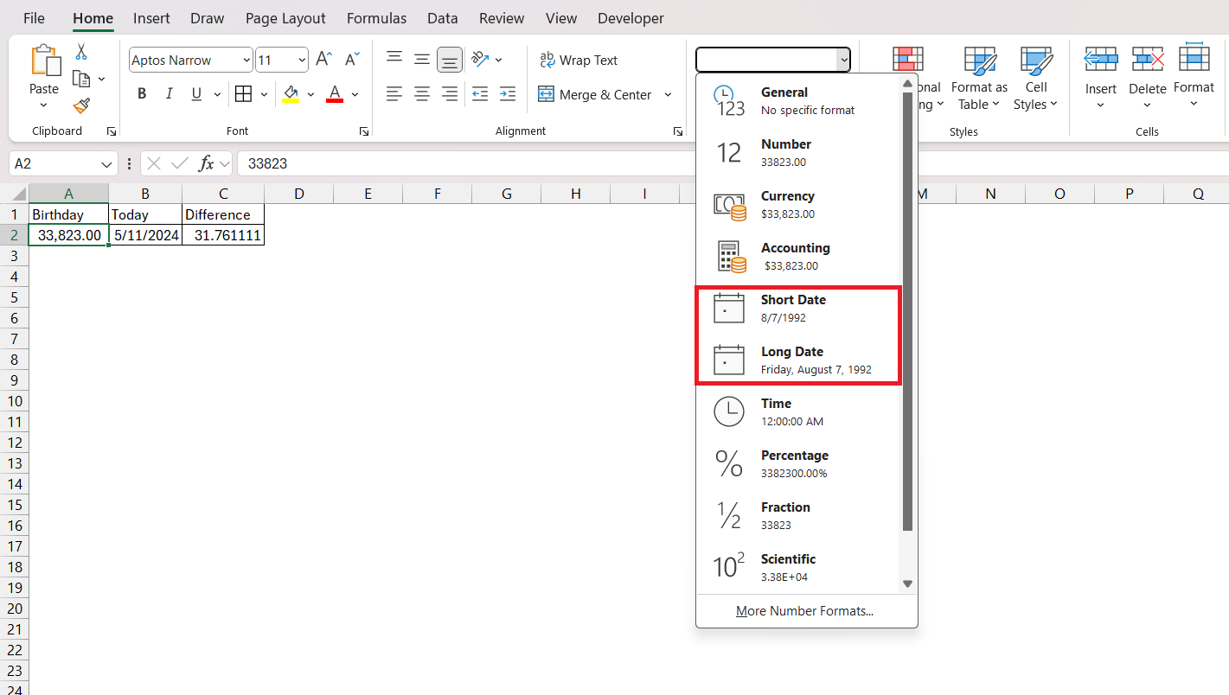Switch to the Insert tab
1229x695 pixels.
pyautogui.click(x=151, y=18)
